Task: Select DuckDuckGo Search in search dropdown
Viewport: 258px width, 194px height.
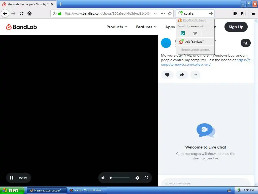Action: point(195,20)
